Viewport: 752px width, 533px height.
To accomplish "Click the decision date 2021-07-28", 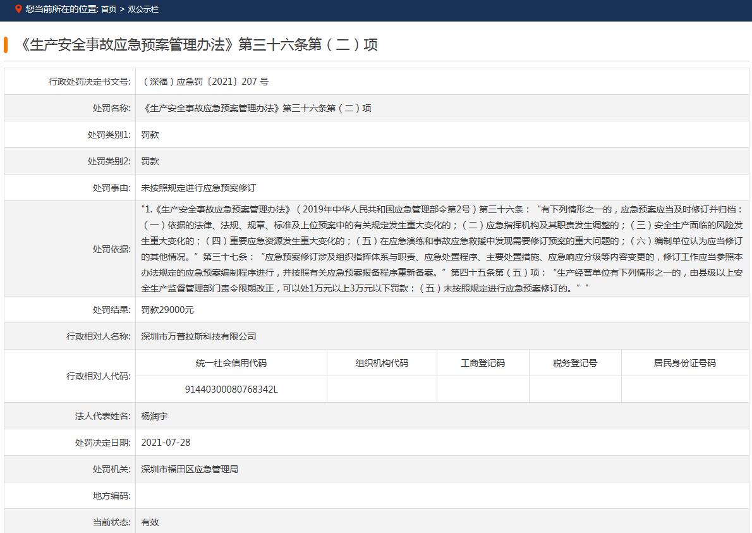I will pos(166,443).
